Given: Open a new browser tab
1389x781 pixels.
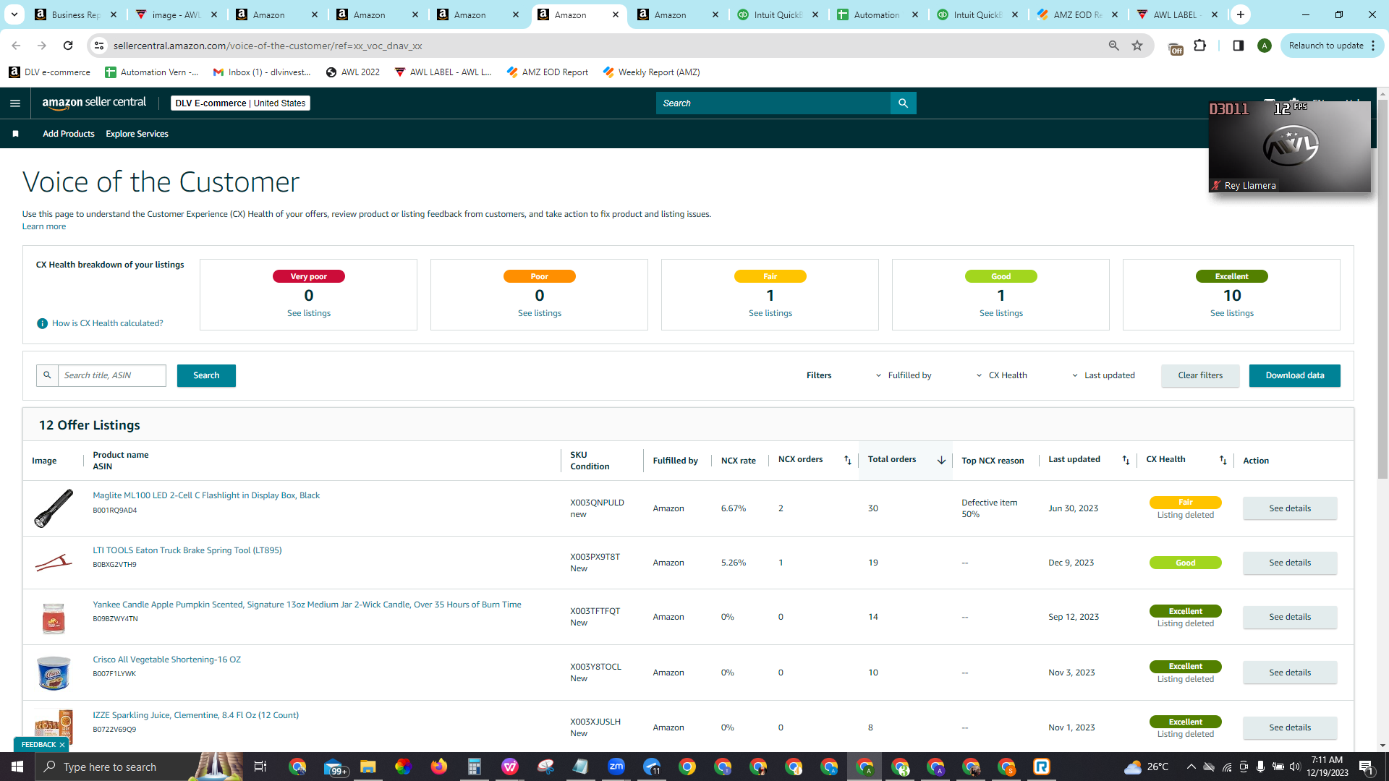Looking at the screenshot, I should click(x=1241, y=14).
